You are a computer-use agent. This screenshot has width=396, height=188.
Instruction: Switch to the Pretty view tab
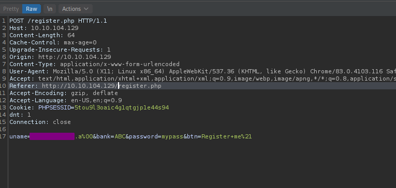[x=11, y=9]
